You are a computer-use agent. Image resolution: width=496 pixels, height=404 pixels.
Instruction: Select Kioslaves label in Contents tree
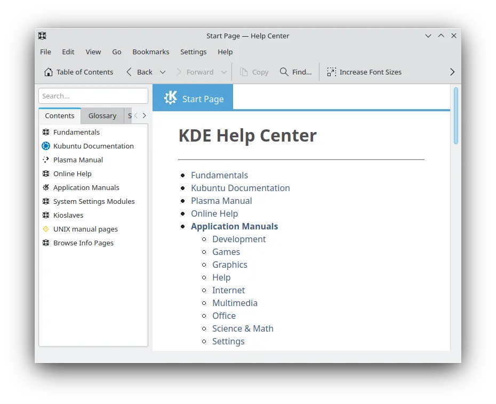(x=68, y=215)
